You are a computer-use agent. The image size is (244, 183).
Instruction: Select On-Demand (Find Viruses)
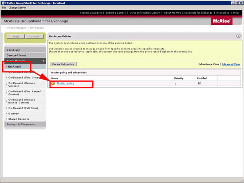tap(24, 77)
